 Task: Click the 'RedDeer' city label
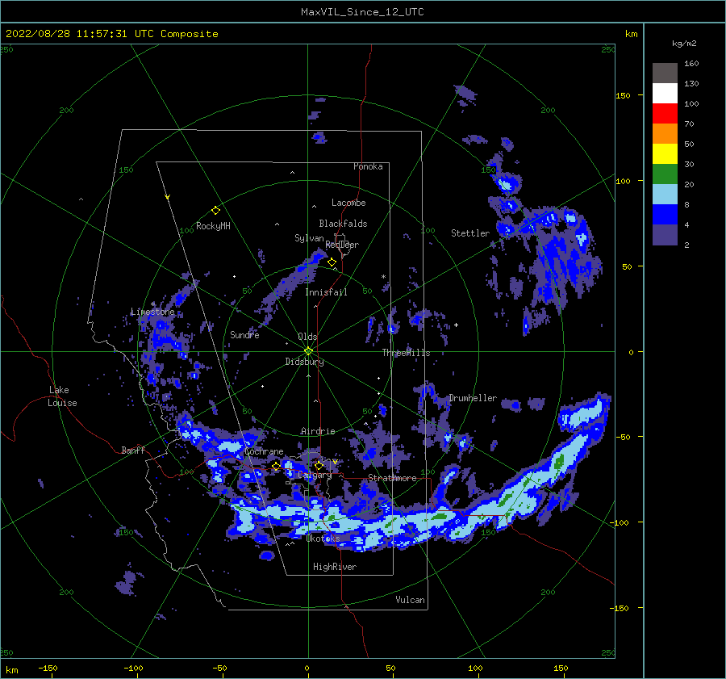342,245
